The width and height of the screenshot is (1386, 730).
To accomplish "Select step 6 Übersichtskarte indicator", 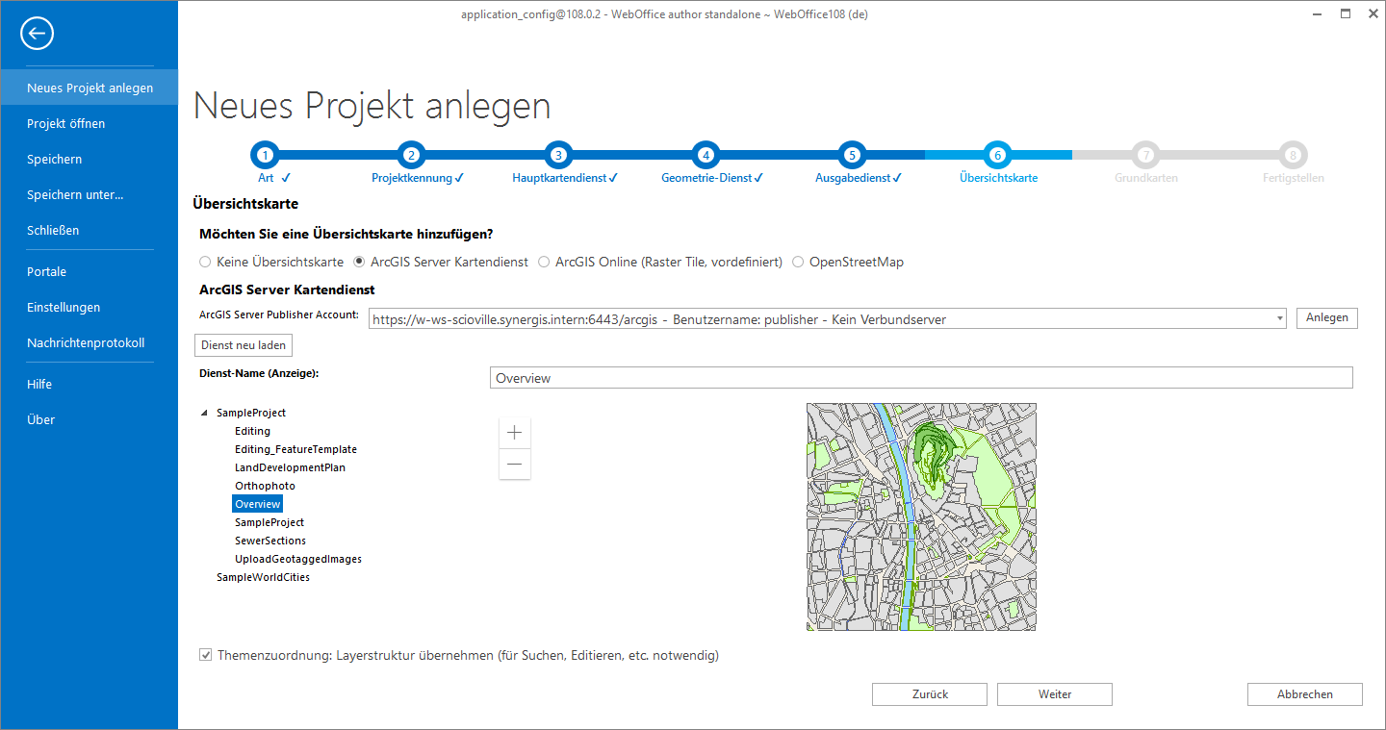I will tap(997, 154).
